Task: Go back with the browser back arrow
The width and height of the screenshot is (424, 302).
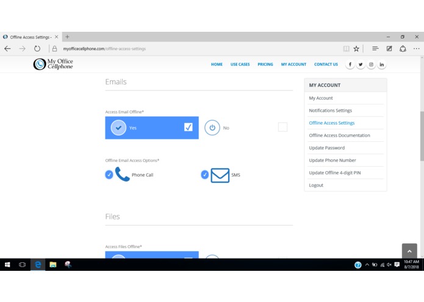Action: (7, 49)
